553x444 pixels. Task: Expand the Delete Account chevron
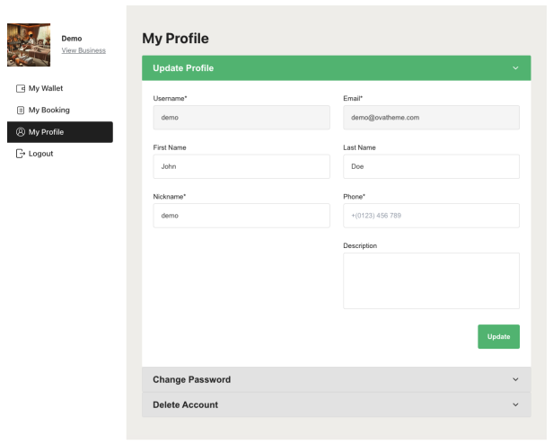[515, 404]
